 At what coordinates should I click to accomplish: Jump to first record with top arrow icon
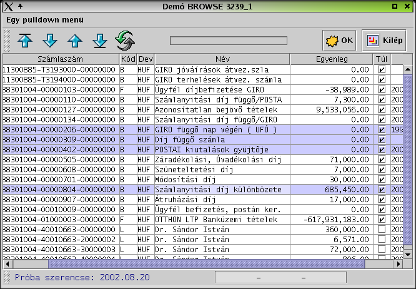(25, 41)
